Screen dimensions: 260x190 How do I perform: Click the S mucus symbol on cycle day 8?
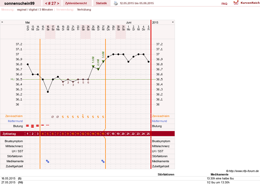[63, 117]
